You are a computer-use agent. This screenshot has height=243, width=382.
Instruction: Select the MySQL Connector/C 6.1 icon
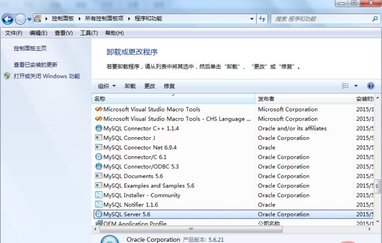click(99, 157)
